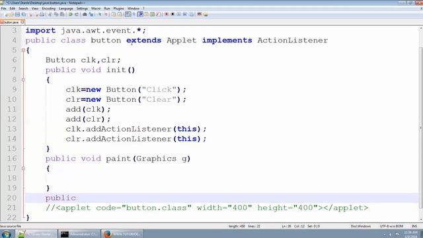Collapse the paint() fold marker on line 17
The width and height of the screenshot is (423, 238).
click(24, 169)
